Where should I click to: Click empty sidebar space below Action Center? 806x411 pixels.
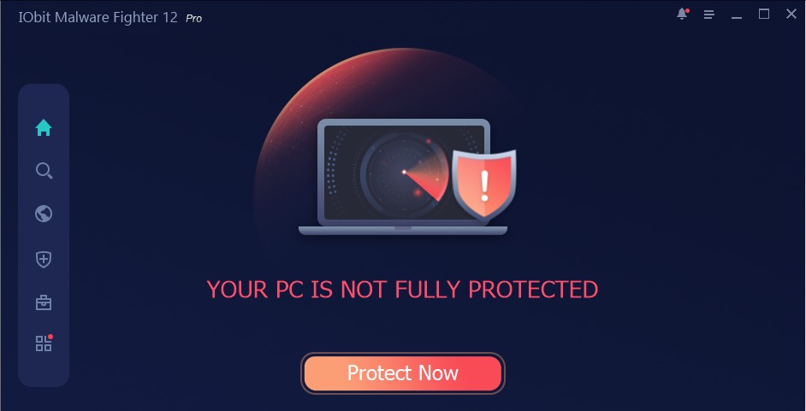44,371
